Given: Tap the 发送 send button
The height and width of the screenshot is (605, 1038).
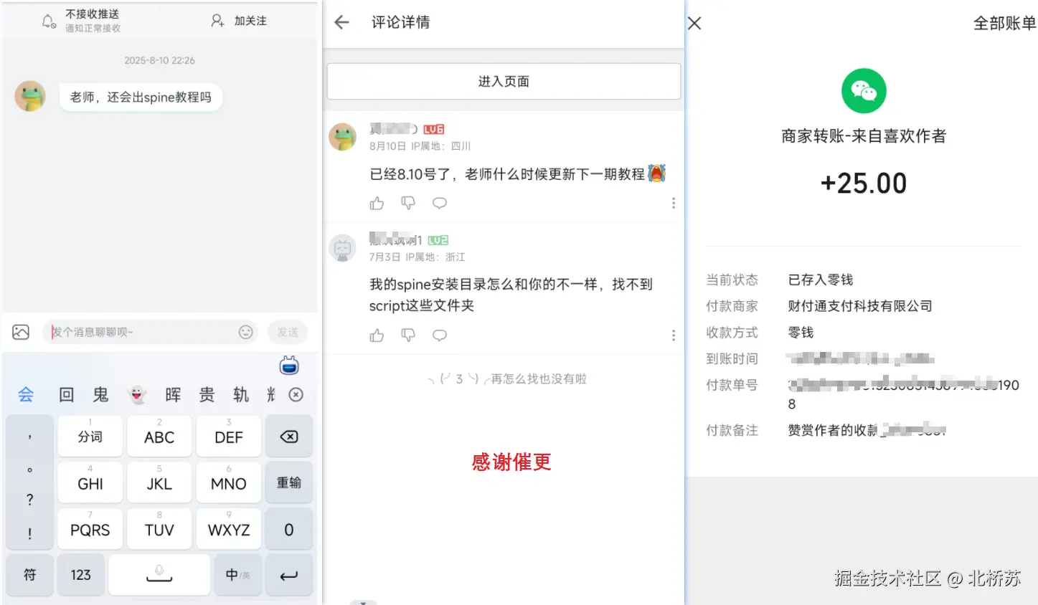Looking at the screenshot, I should point(288,332).
